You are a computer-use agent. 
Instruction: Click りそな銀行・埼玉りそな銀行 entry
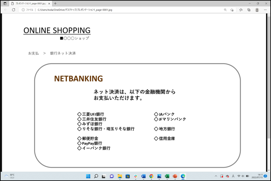coord(106,129)
